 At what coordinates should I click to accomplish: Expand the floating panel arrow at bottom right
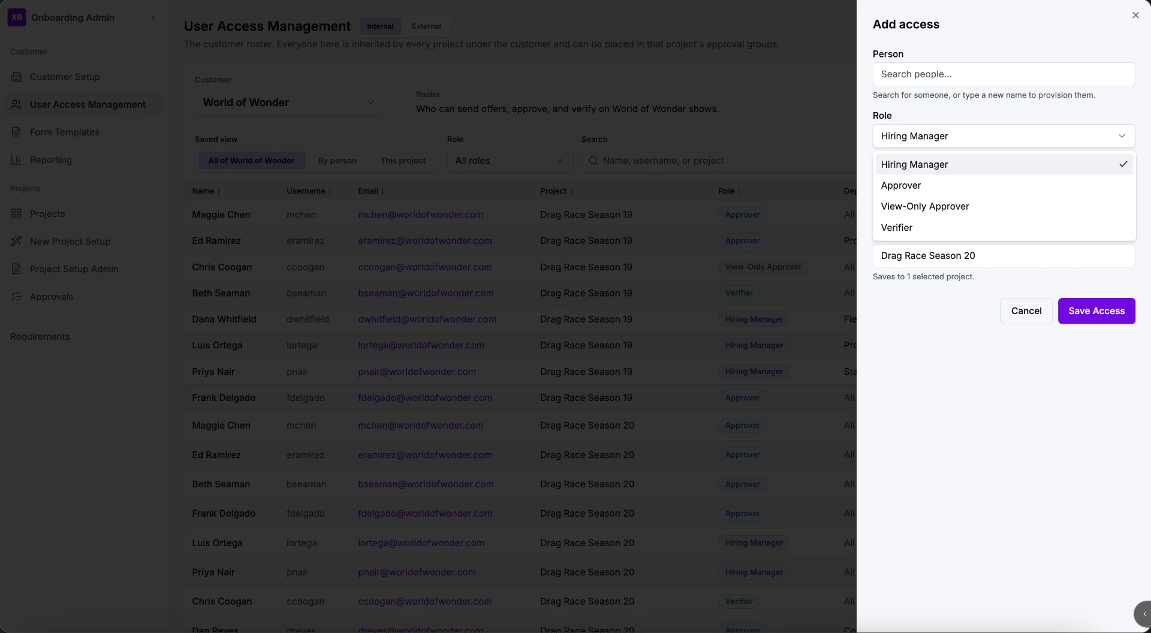coord(1143,614)
